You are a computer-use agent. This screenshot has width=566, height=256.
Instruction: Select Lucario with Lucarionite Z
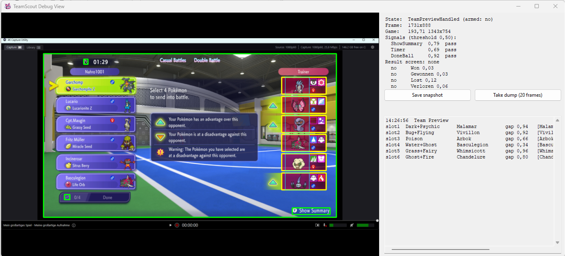coord(96,104)
